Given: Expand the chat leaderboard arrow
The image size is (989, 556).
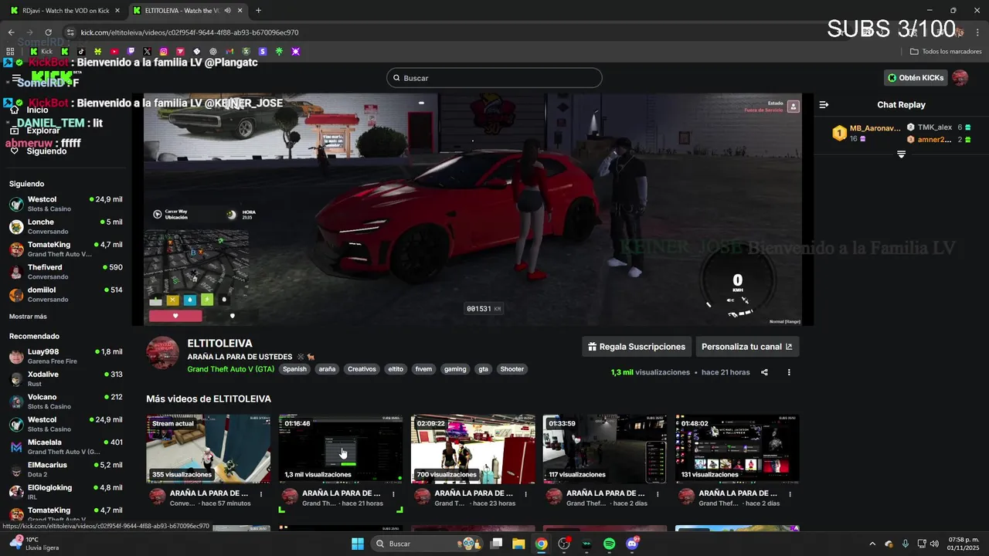Looking at the screenshot, I should [x=901, y=154].
